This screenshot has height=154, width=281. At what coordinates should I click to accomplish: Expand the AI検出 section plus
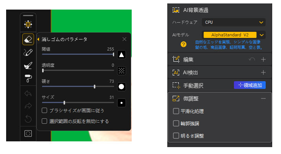point(263,73)
